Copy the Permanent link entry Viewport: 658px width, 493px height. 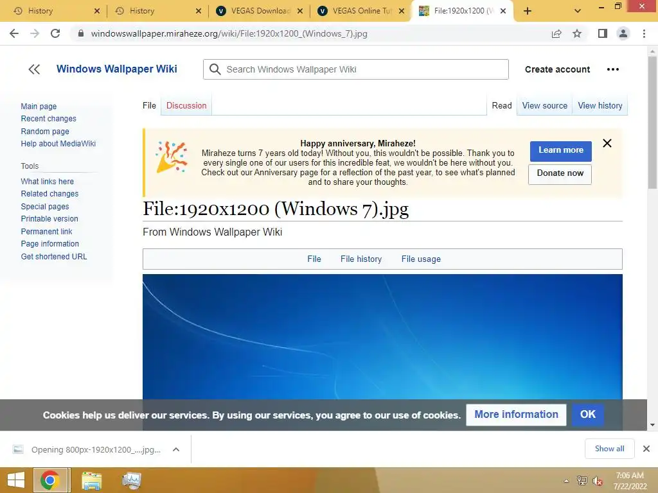pyautogui.click(x=46, y=231)
